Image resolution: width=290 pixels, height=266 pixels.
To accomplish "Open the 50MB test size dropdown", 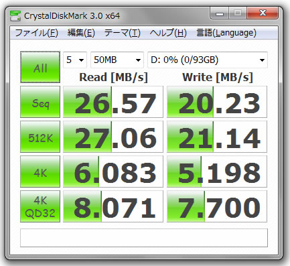I will click(x=117, y=60).
